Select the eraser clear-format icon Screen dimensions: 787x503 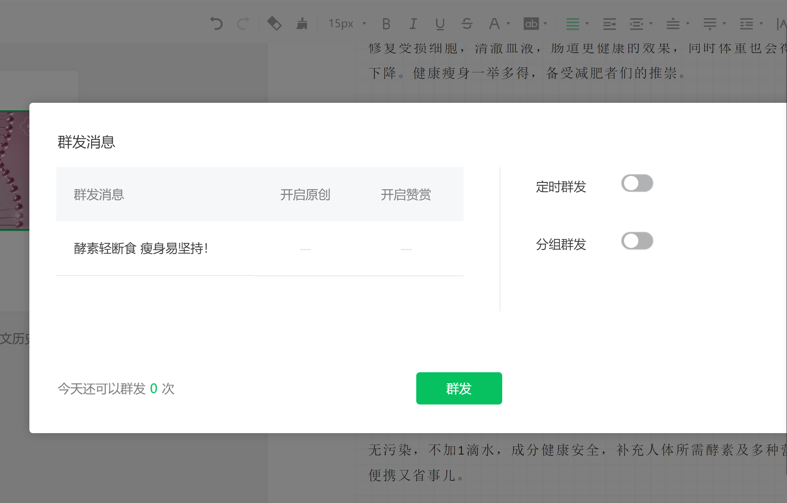click(x=274, y=24)
